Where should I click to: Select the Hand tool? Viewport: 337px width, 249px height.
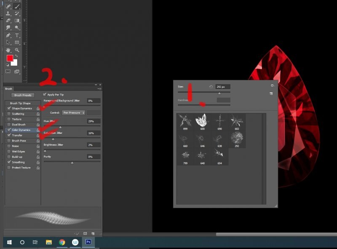(x=8, y=50)
